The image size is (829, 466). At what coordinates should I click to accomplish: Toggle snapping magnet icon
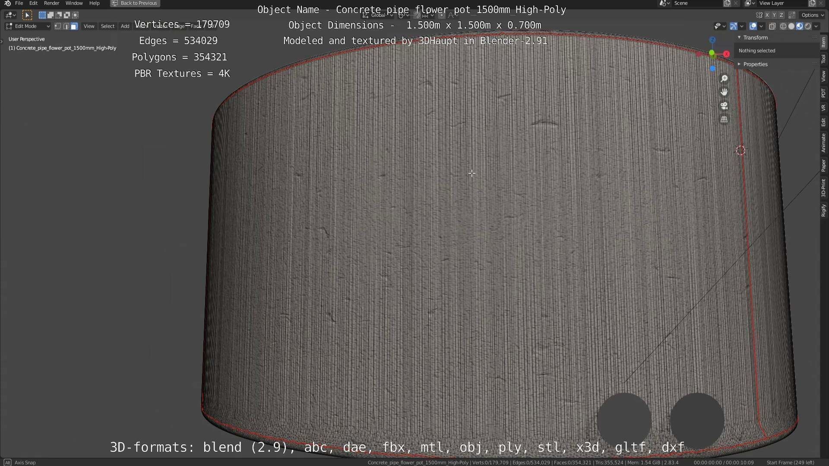click(417, 15)
